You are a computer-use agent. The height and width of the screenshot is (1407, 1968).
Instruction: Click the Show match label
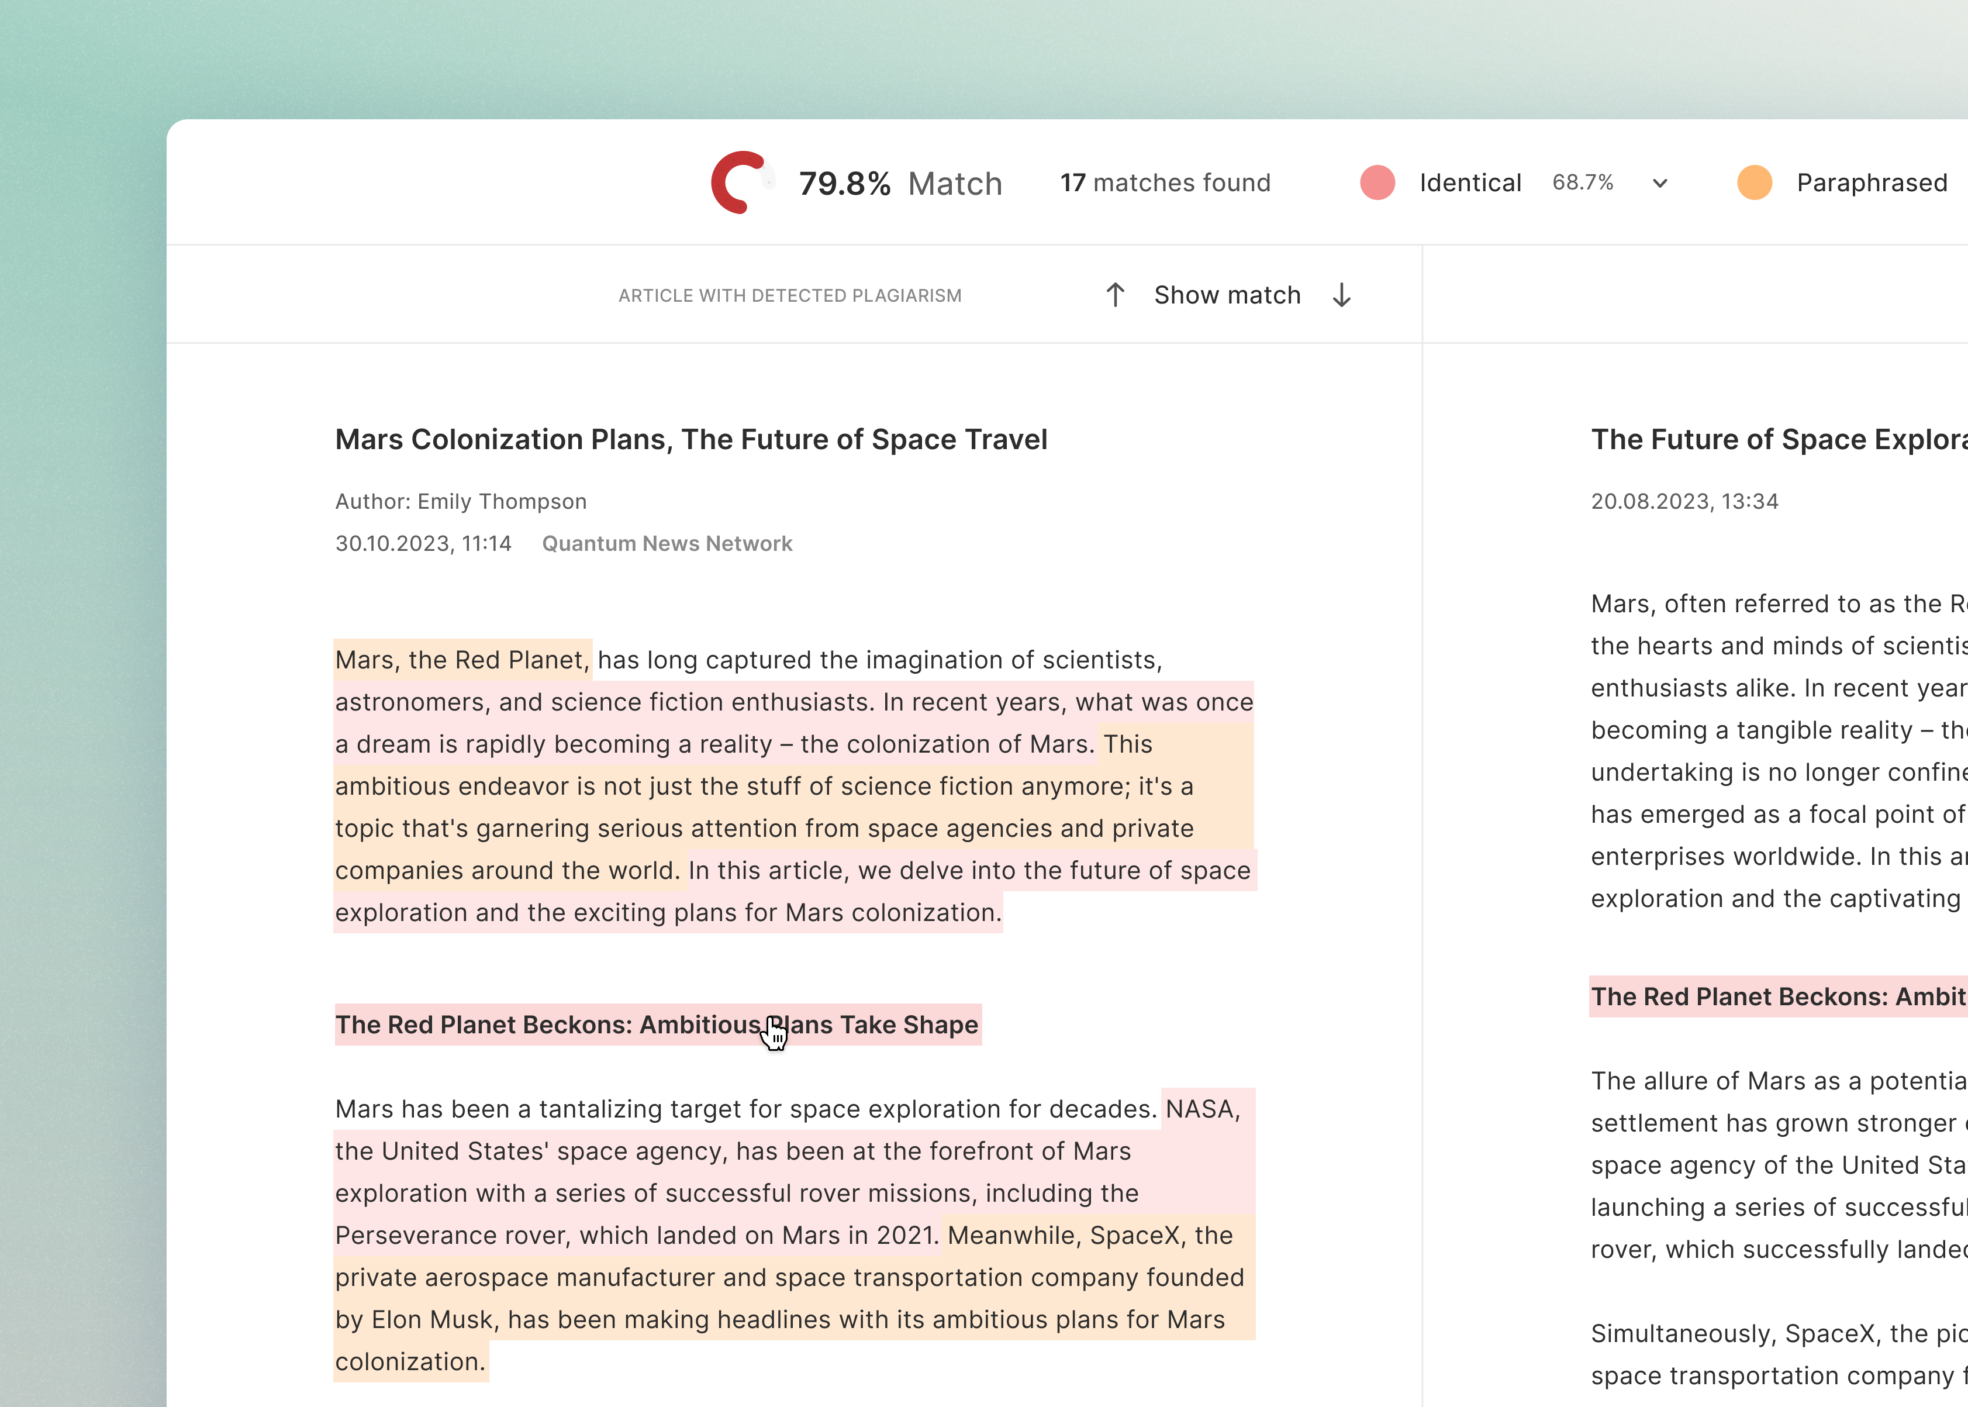[1227, 295]
